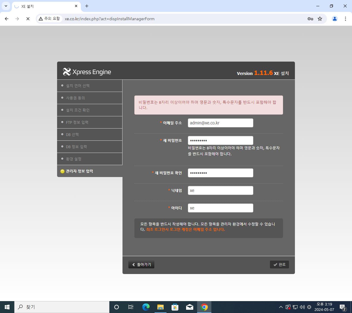Select 관리자 정보 입력 step
Viewport: 352px width, 313px height.
(90, 171)
